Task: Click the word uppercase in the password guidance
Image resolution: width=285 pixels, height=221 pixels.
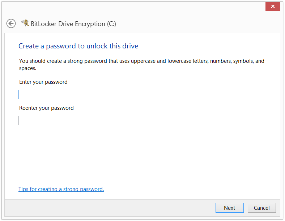Action: point(143,61)
